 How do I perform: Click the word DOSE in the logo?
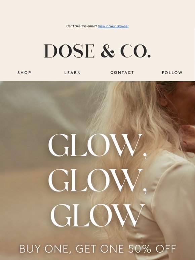69,51
